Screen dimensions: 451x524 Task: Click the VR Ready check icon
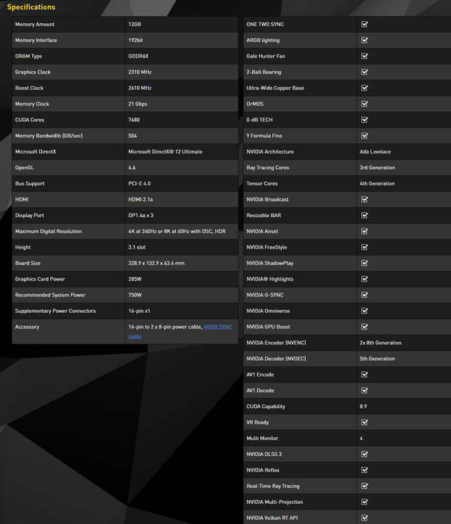(x=364, y=422)
